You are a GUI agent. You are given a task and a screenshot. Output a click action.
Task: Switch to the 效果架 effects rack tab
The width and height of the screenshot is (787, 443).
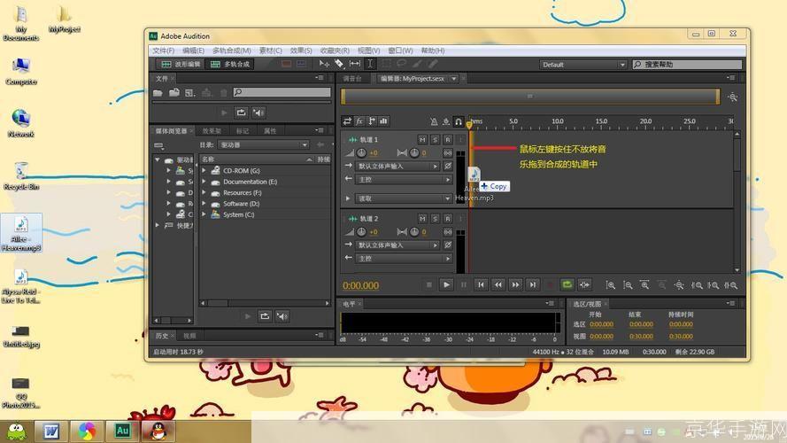(212, 131)
